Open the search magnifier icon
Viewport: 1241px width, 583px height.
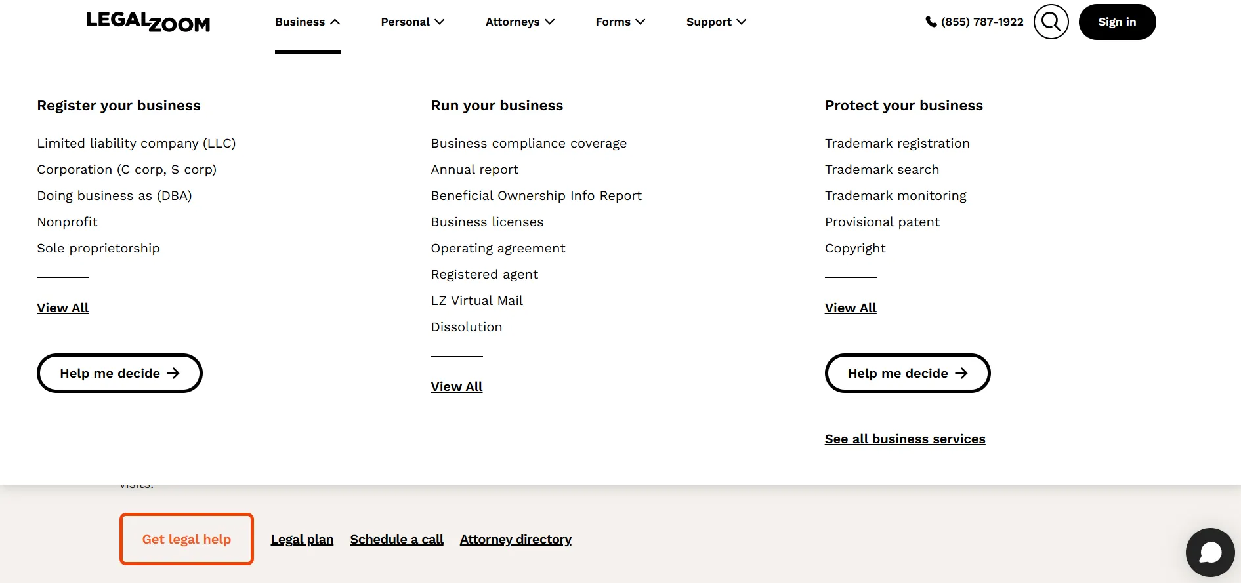tap(1051, 22)
